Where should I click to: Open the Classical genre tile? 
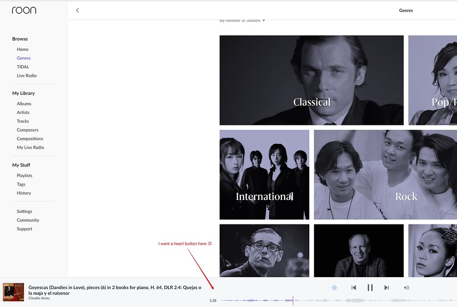coord(311,80)
